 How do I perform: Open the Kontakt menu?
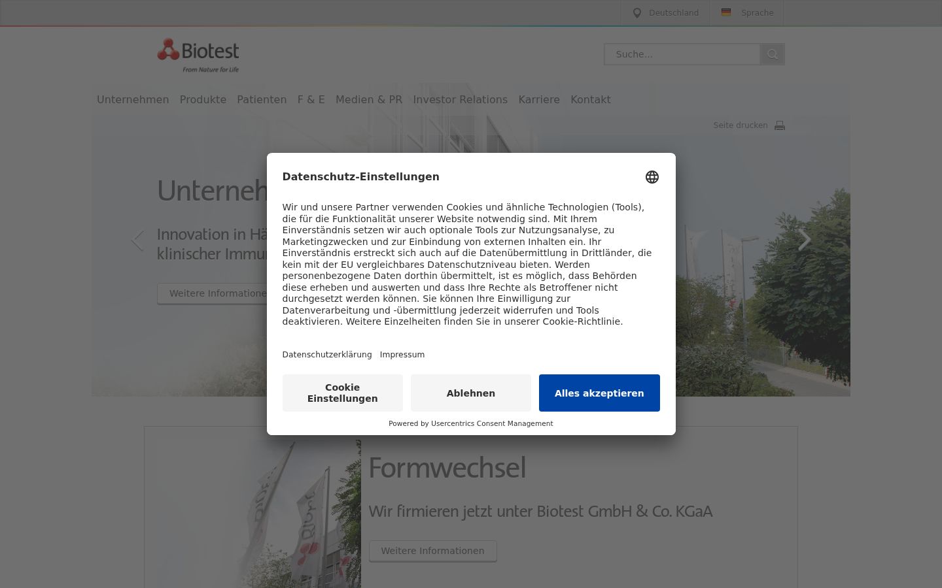pyautogui.click(x=591, y=99)
